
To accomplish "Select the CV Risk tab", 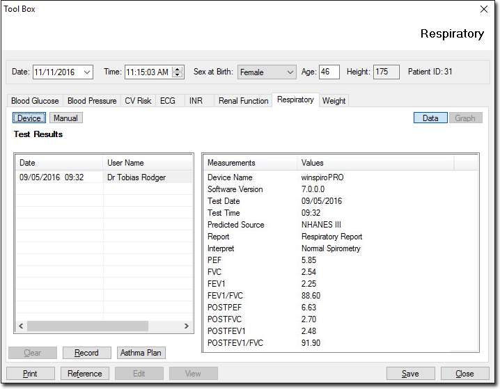I will pos(138,101).
